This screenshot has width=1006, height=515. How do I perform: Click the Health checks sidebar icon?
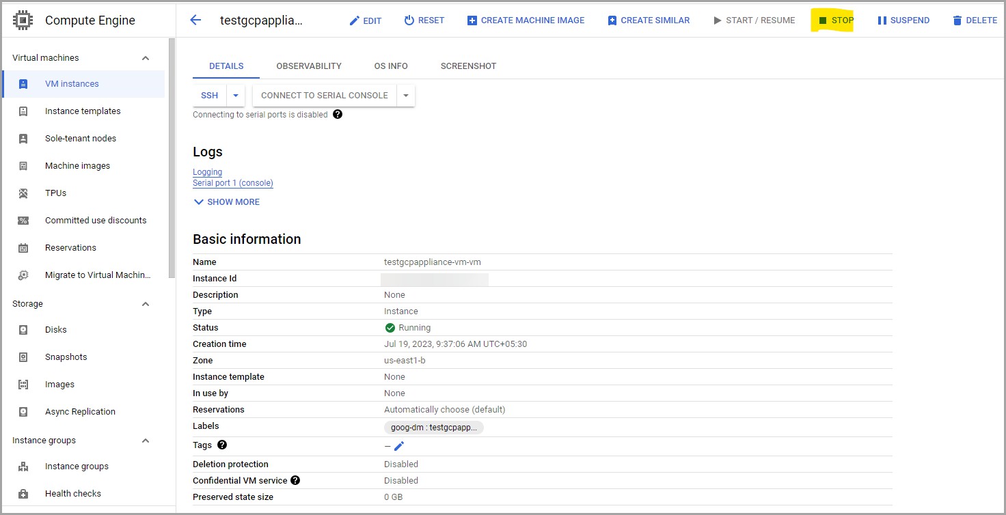pyautogui.click(x=23, y=494)
